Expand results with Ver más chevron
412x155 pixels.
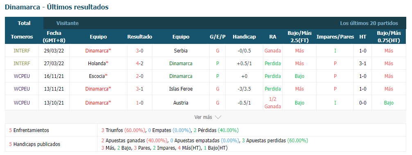pyautogui.click(x=208, y=117)
